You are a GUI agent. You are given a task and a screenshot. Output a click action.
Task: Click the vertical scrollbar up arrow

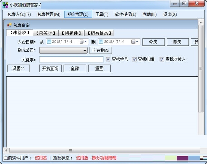tap(201, 22)
